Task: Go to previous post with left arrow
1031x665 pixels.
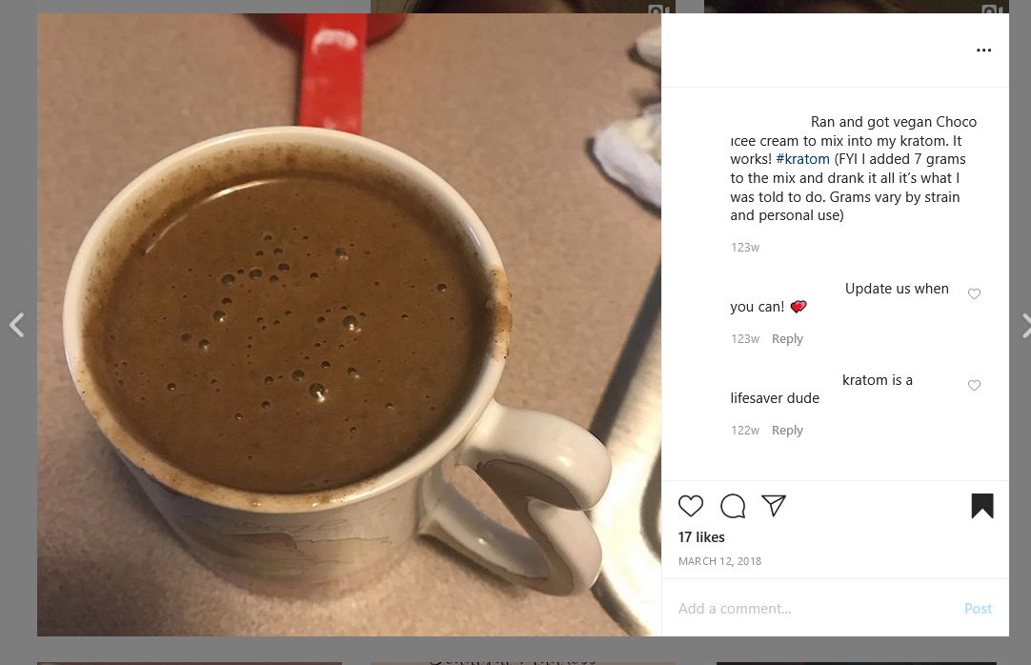Action: 16,325
